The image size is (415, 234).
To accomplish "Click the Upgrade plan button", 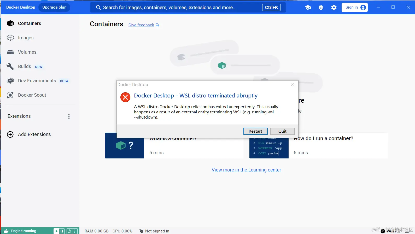I will (54, 7).
